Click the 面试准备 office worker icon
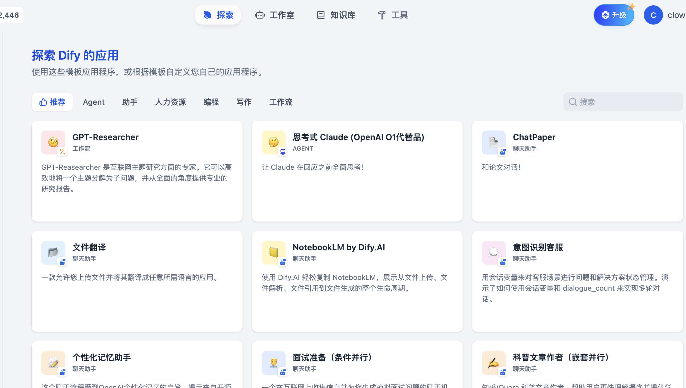This screenshot has width=686, height=388. 274,363
